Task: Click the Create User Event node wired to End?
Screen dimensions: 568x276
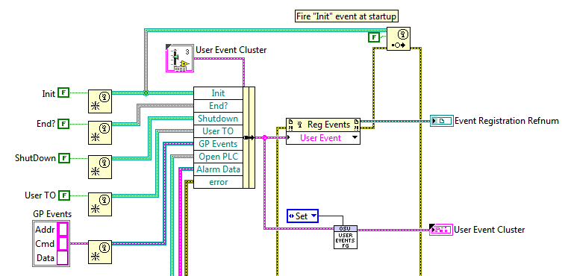Action: click(100, 133)
